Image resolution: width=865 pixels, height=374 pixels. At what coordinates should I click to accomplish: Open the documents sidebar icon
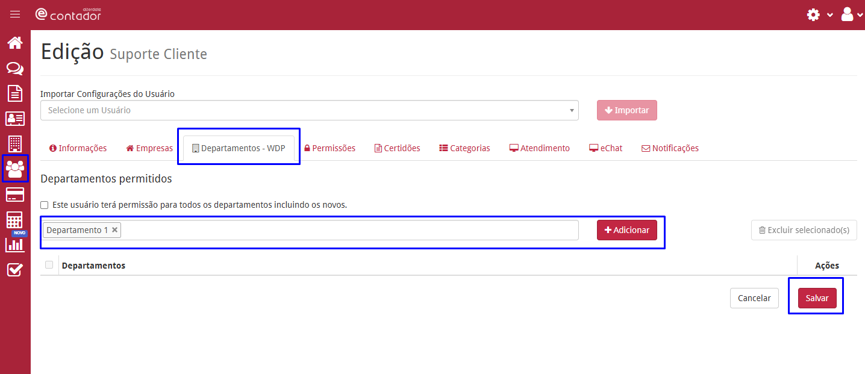[15, 93]
